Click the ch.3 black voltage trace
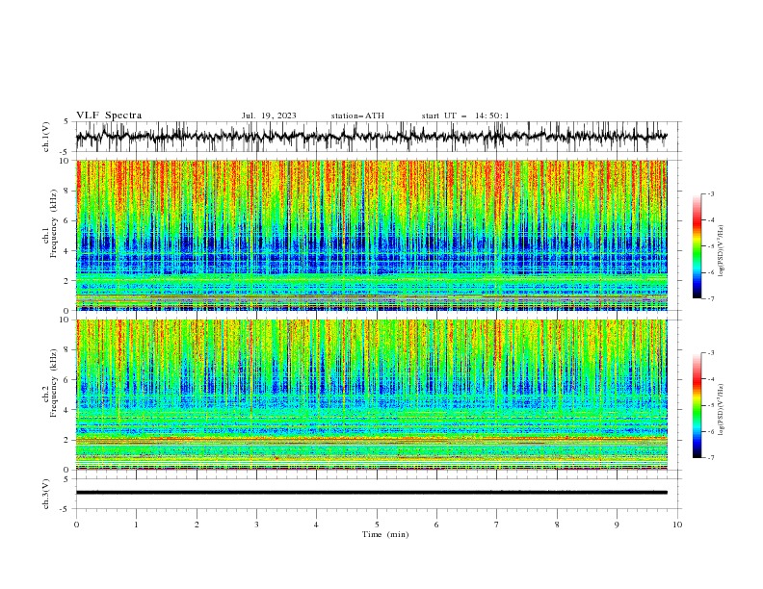 (372, 493)
